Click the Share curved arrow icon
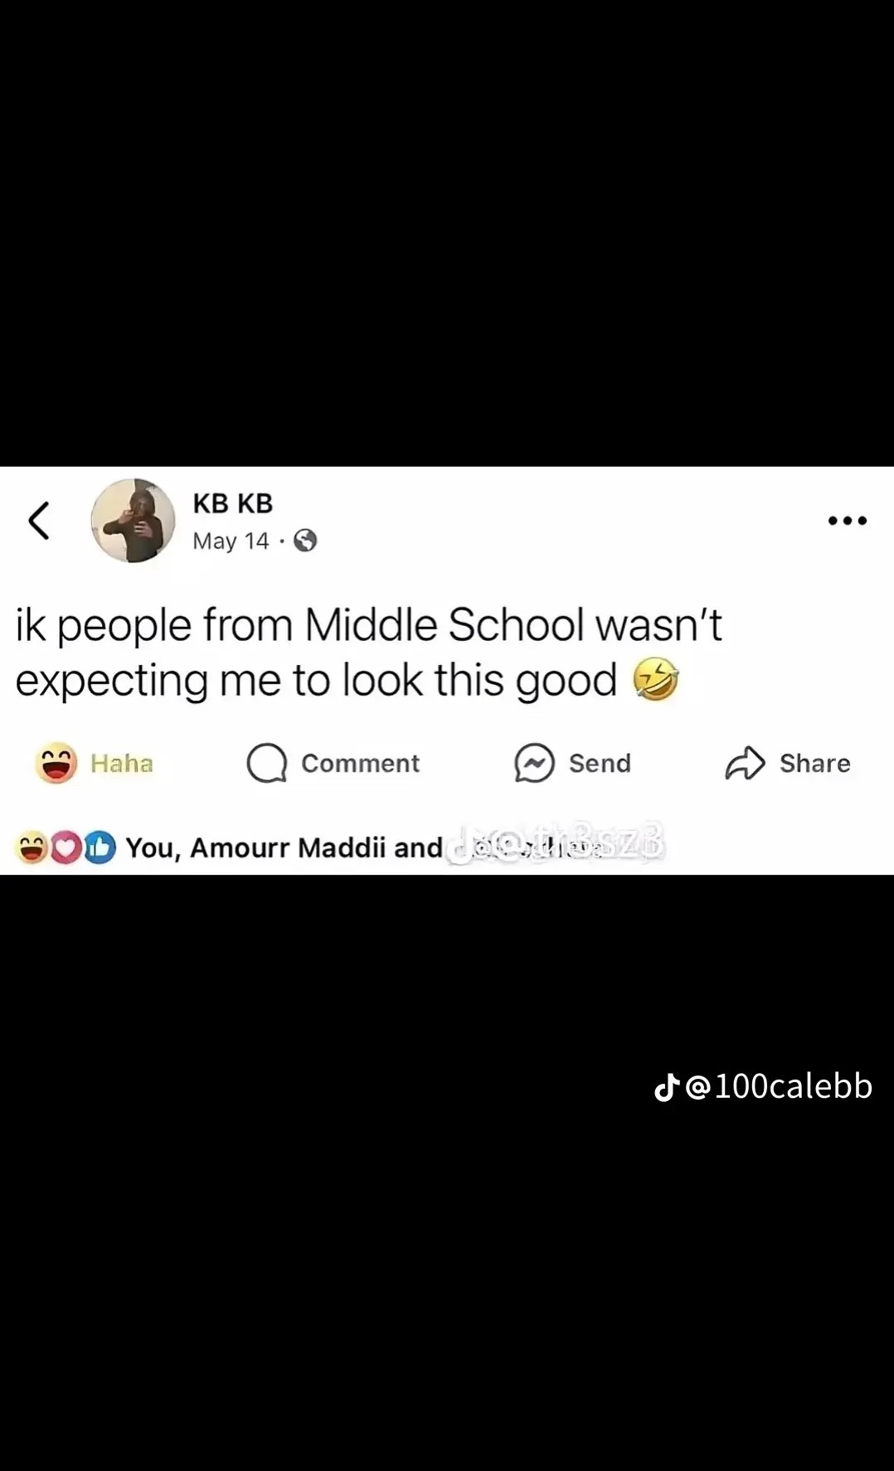 745,763
